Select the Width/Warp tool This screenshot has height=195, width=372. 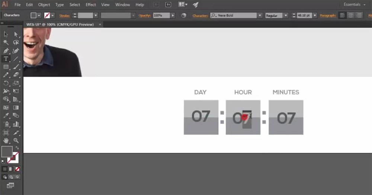[x=6, y=91]
